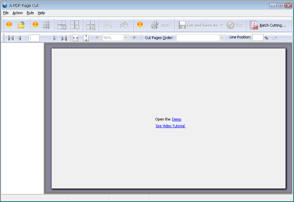Open Batch Cutting dialog
Screen dimensions: 294x202
point(267,25)
